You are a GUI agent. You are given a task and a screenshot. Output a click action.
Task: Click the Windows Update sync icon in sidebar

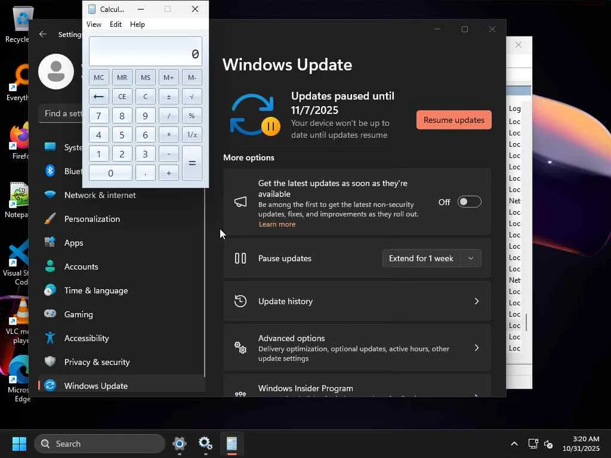pos(50,385)
